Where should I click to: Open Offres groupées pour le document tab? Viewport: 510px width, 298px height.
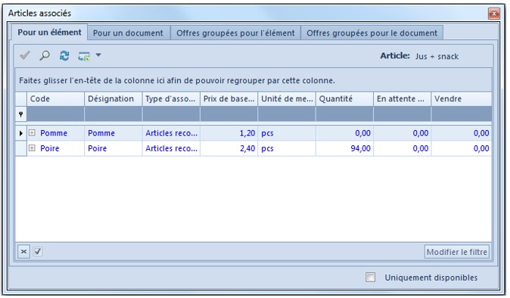(x=372, y=33)
